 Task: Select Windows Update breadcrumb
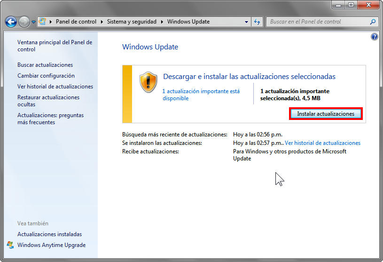pos(188,22)
